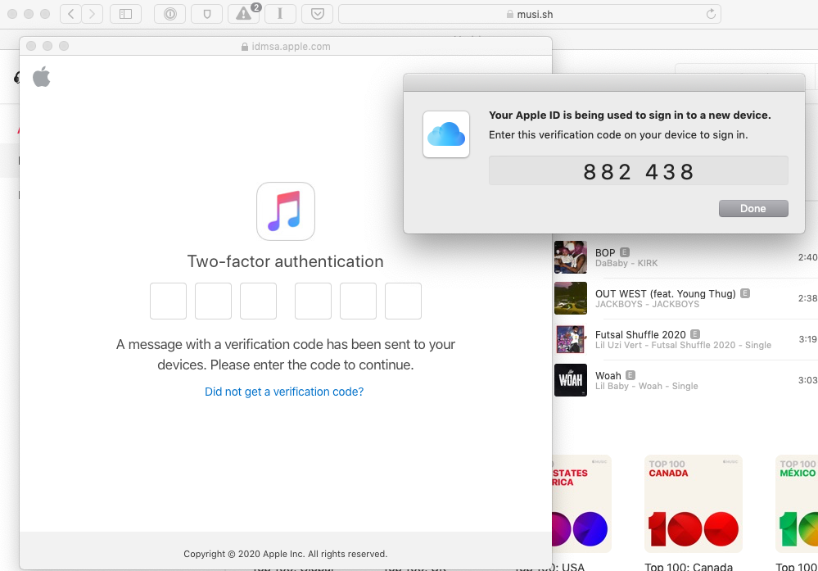Open the 1Password extension icon
Screen dimensions: 818x571
coord(170,14)
